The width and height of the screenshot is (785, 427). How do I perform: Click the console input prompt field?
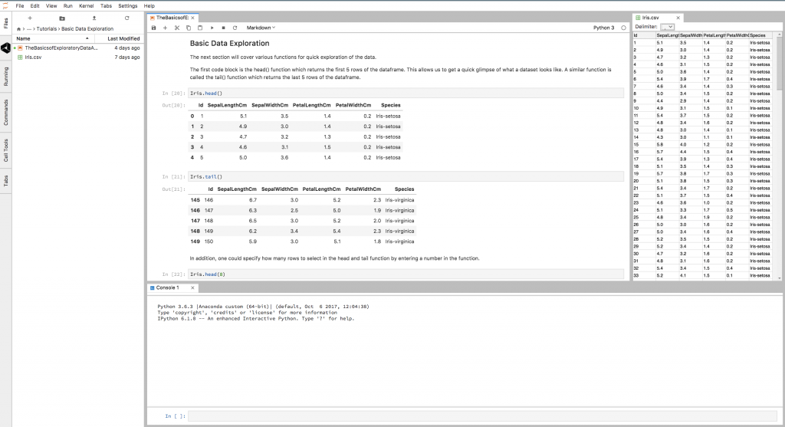(484, 416)
